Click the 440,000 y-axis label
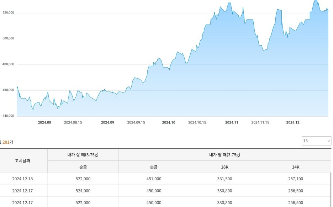This screenshot has height=207, width=333. tap(8, 116)
